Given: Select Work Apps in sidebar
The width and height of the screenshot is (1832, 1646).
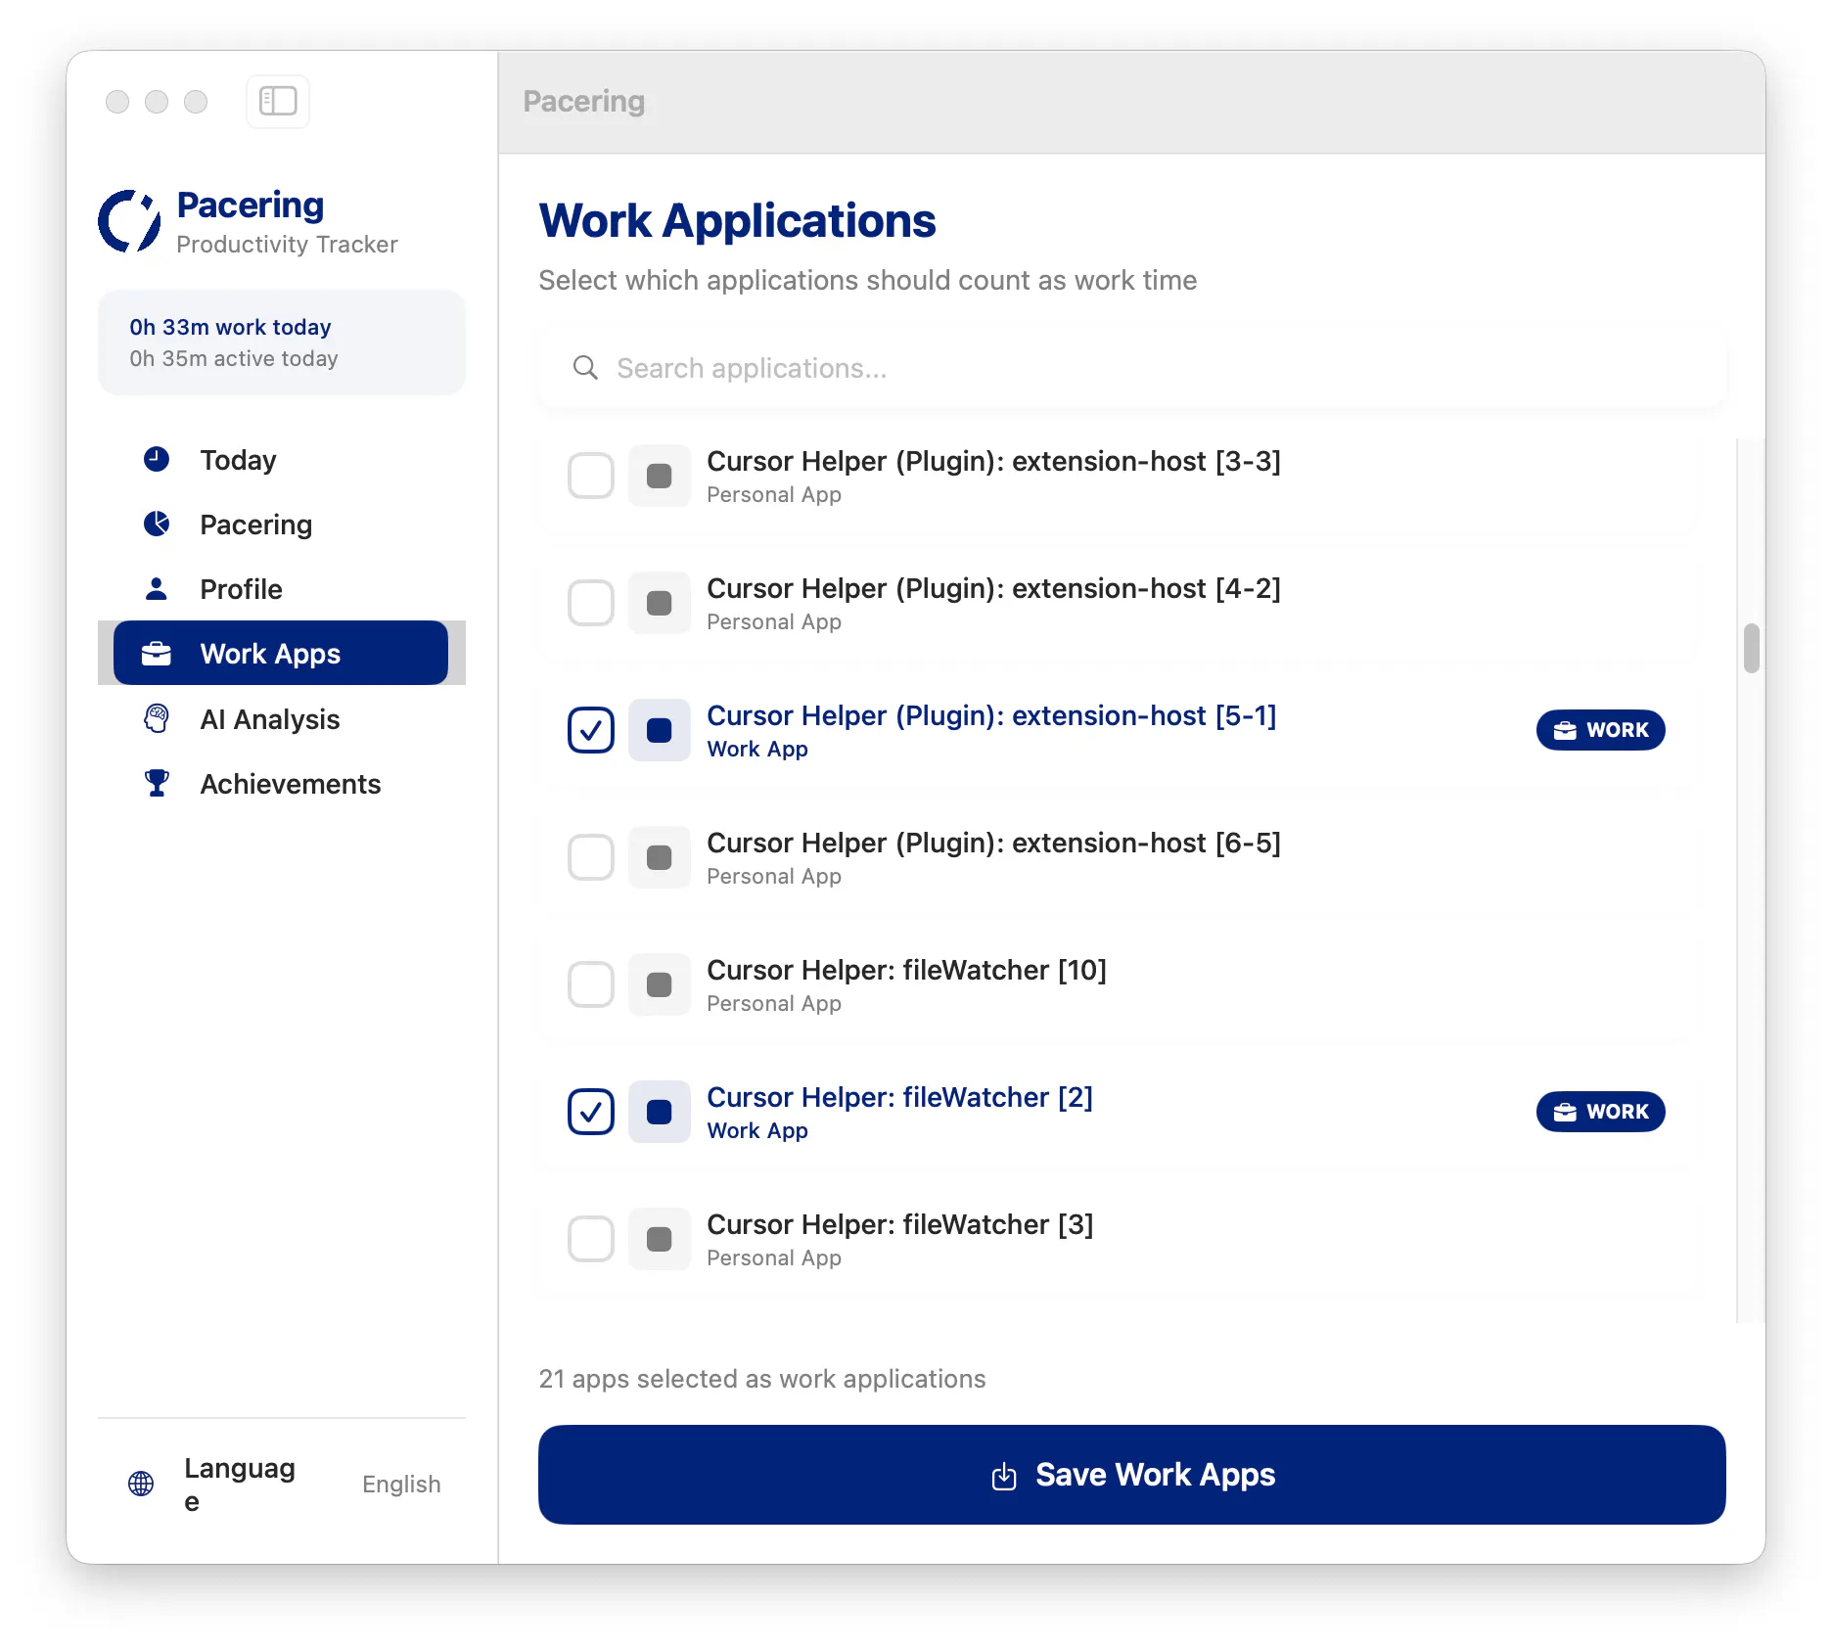Looking at the screenshot, I should [x=281, y=653].
